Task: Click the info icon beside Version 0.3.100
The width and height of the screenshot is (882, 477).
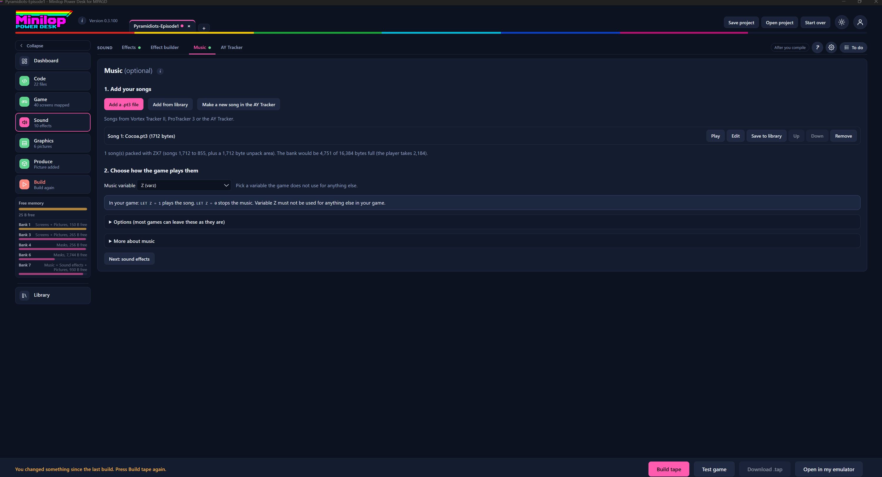Action: tap(82, 21)
